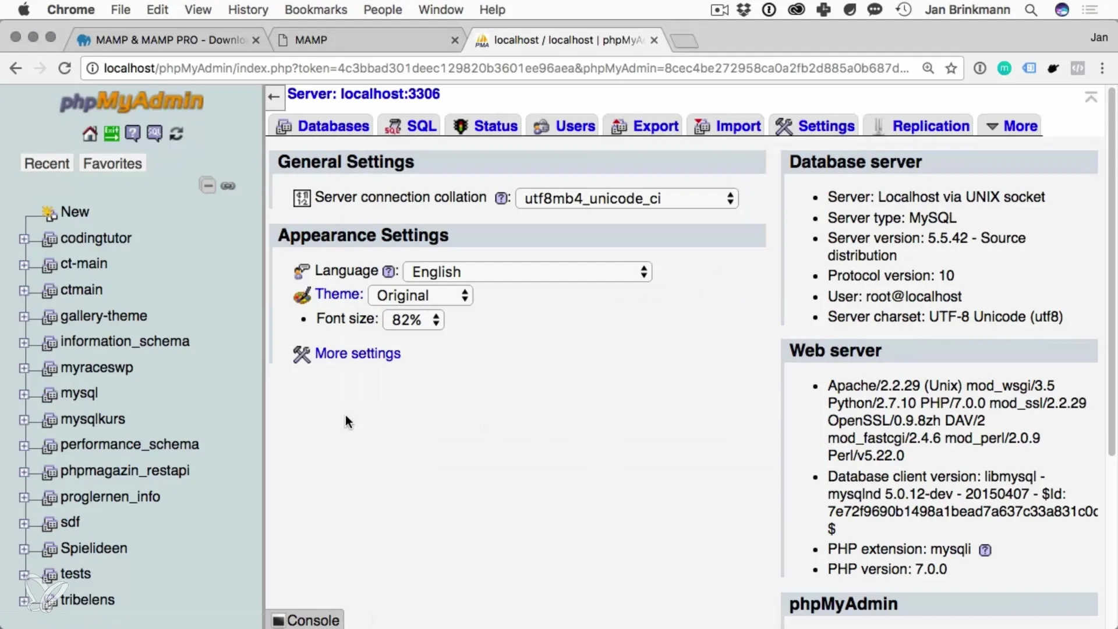Click the mysql database icon
Image resolution: width=1118 pixels, height=629 pixels.
coord(50,394)
